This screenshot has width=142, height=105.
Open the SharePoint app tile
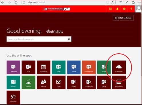coord(89,82)
